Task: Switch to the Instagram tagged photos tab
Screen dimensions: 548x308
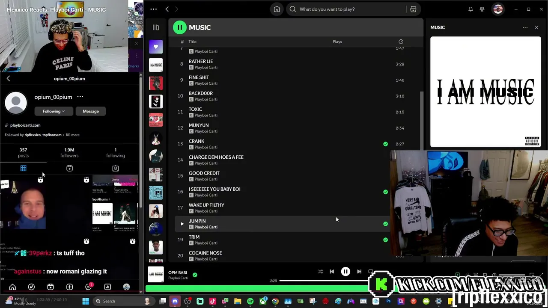Action: coord(116,169)
